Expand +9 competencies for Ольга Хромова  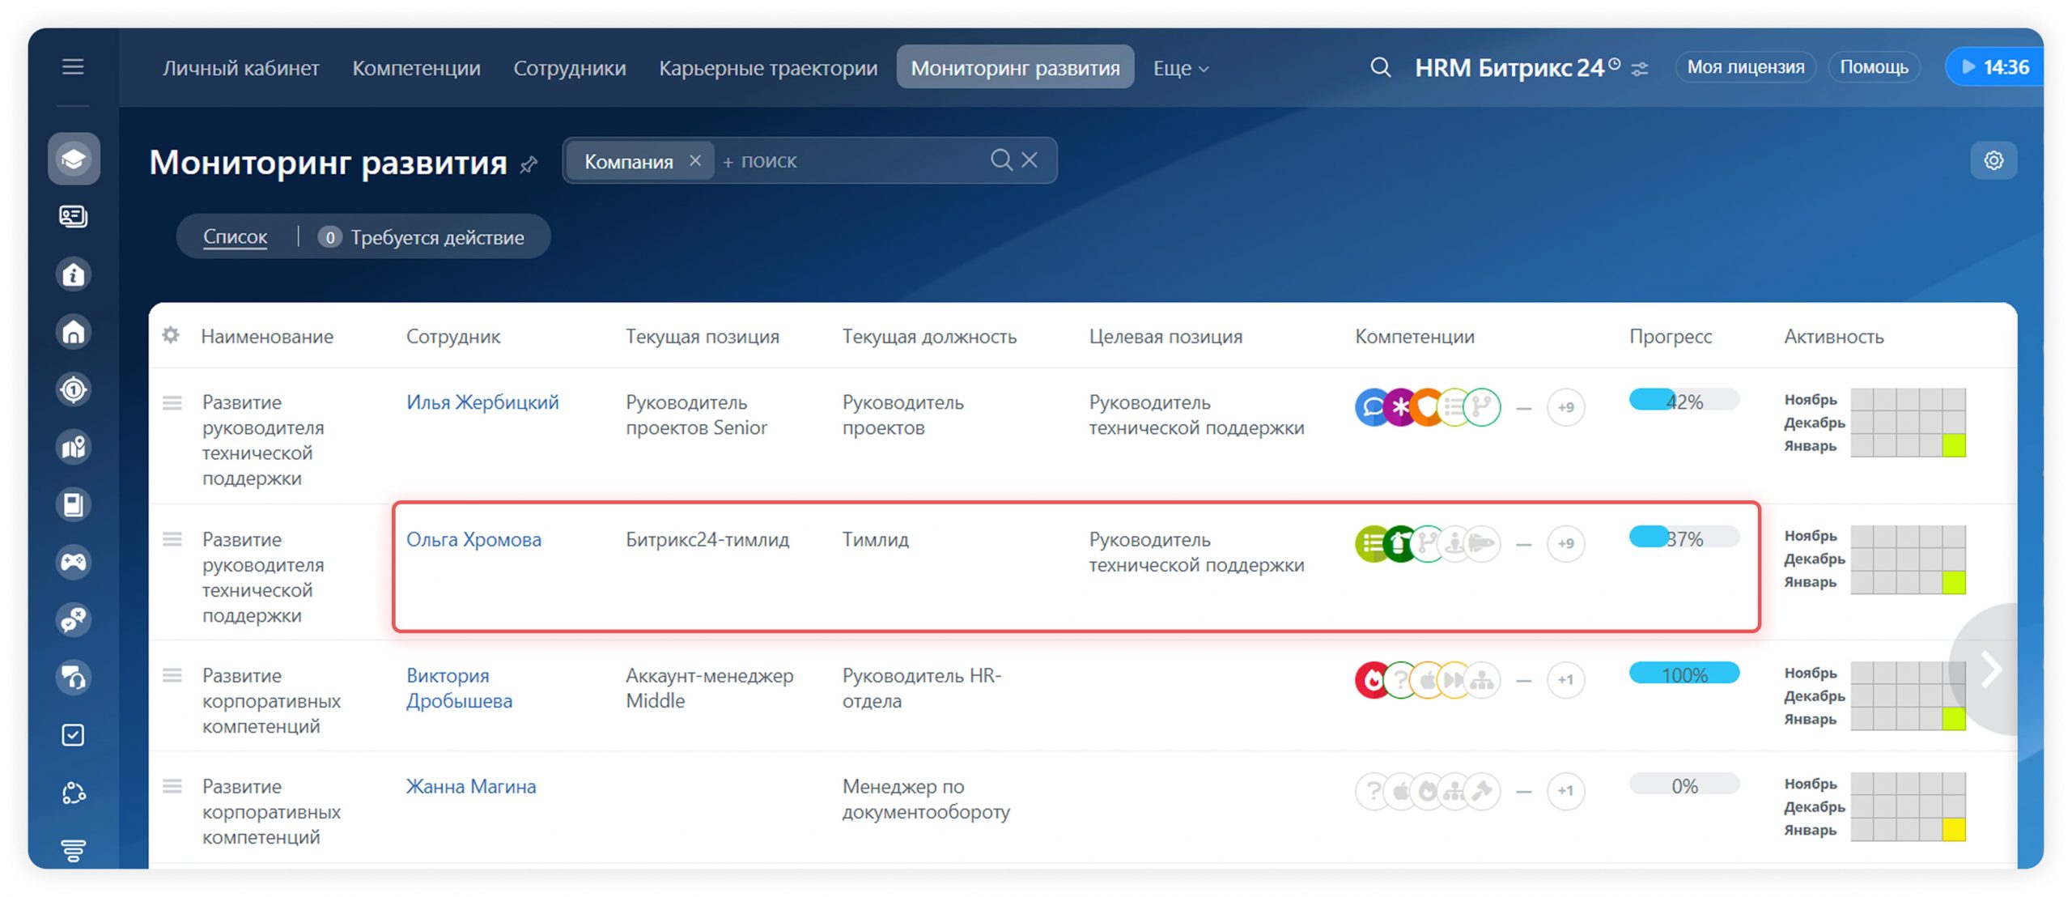(x=1565, y=544)
